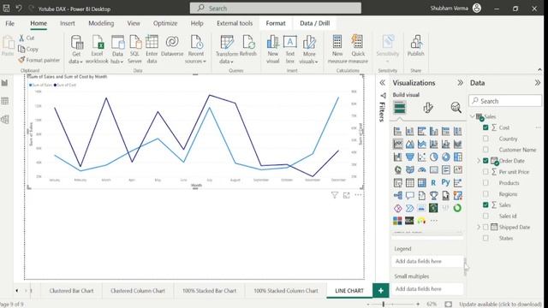Check the Regions field
Image resolution: width=548 pixels, height=308 pixels.
pos(485,194)
